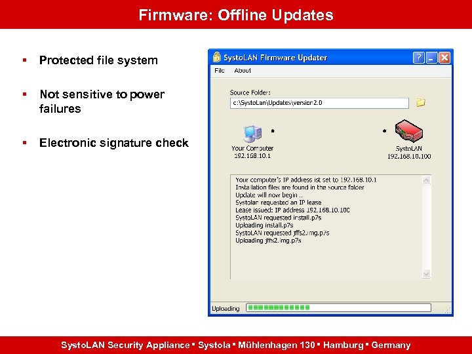Image resolution: width=472 pixels, height=354 pixels.
Task: Click the window resize grip
Action: 447,310
